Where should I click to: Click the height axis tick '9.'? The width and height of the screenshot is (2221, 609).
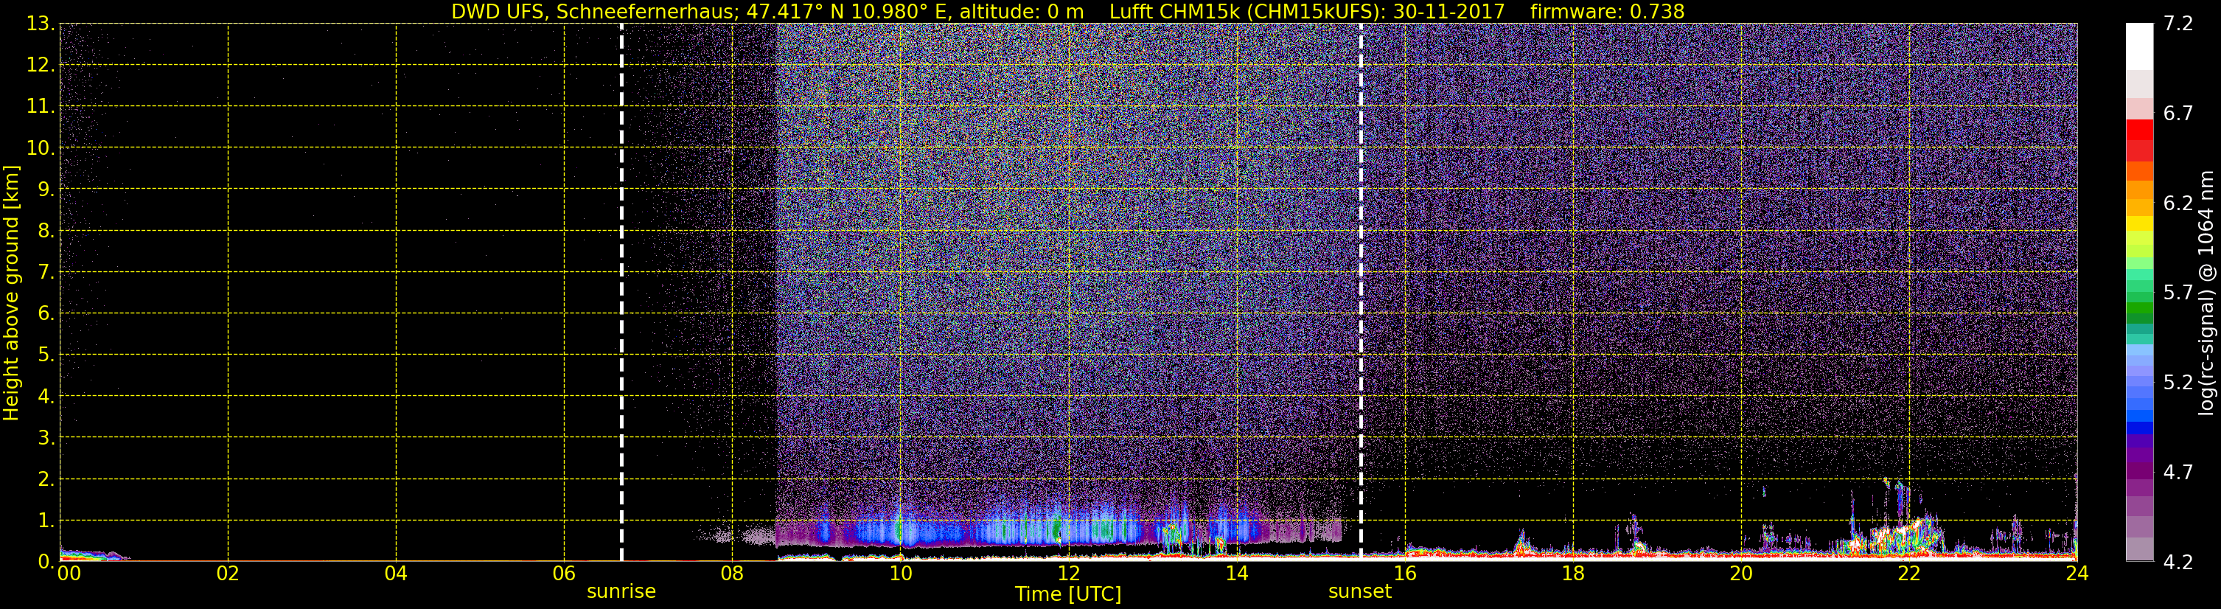46,189
